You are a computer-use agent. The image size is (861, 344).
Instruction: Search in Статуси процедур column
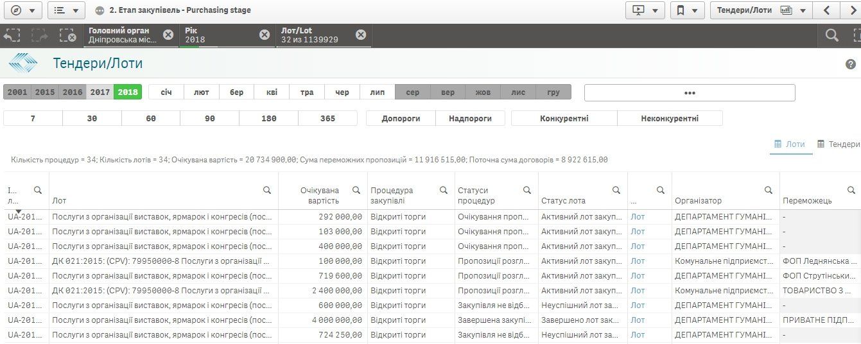[x=527, y=190]
